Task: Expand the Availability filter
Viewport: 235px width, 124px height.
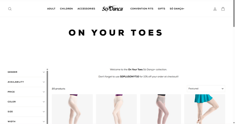Action: (x=26, y=82)
